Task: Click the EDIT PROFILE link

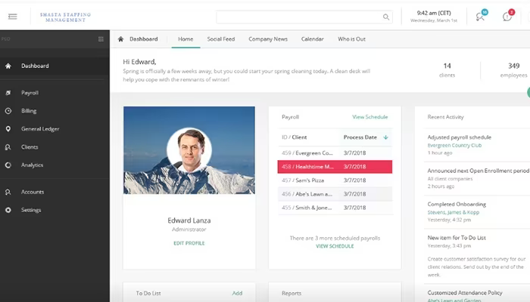Action: pos(189,243)
